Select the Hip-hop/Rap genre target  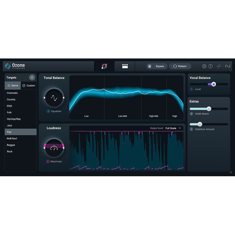[21, 119]
